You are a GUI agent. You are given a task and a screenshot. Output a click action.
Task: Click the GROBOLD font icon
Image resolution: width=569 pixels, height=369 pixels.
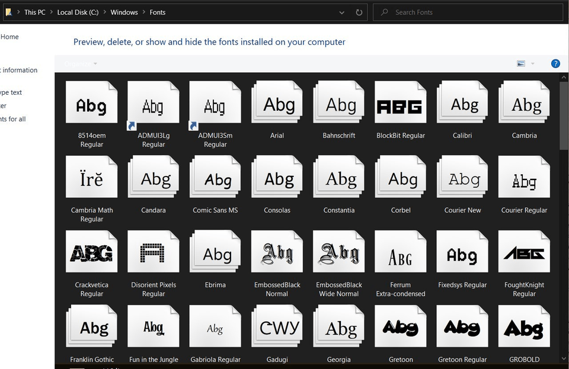coord(524,329)
